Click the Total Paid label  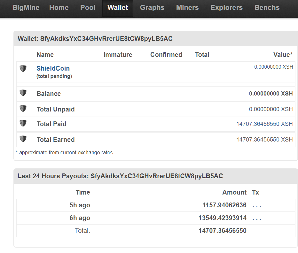51,124
